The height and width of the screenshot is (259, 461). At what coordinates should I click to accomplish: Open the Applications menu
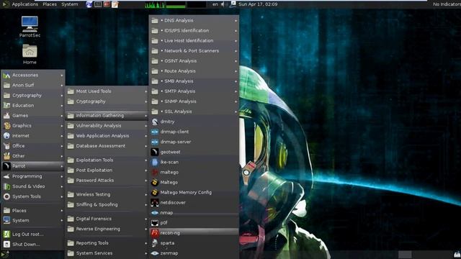21,4
